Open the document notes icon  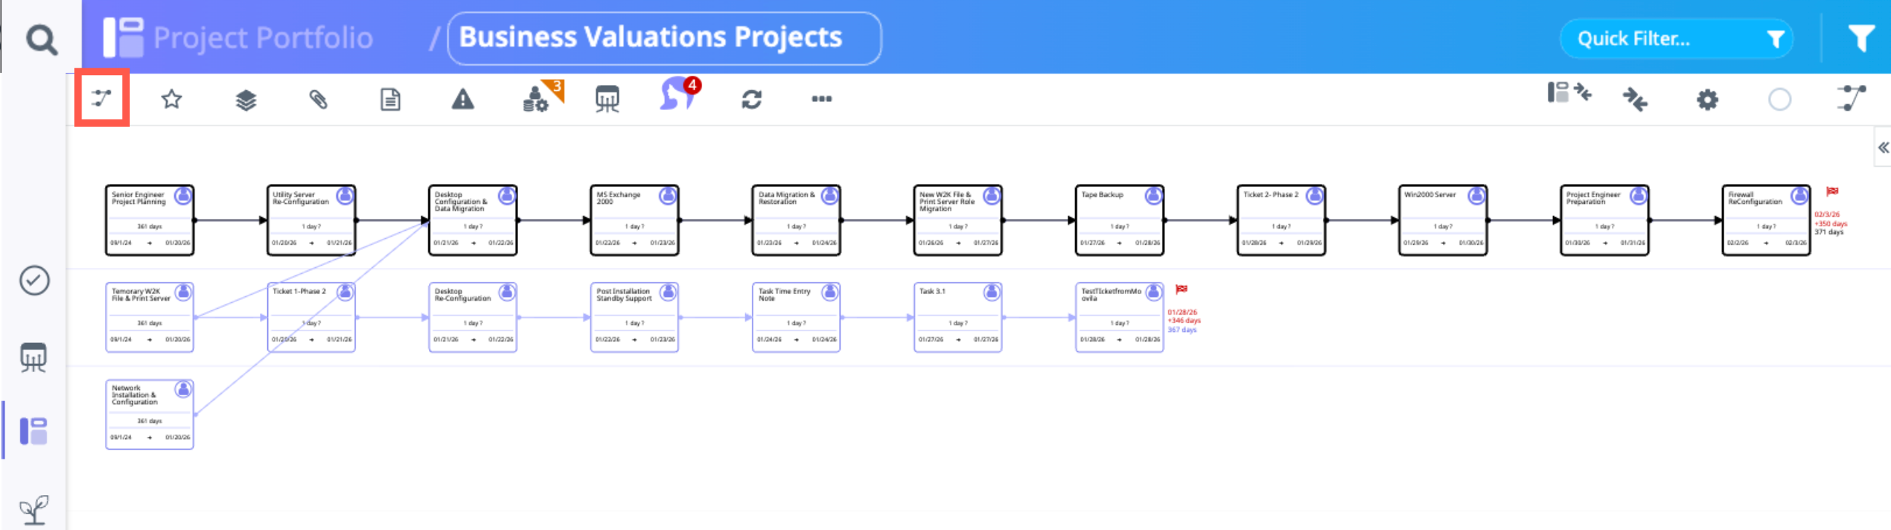(390, 99)
